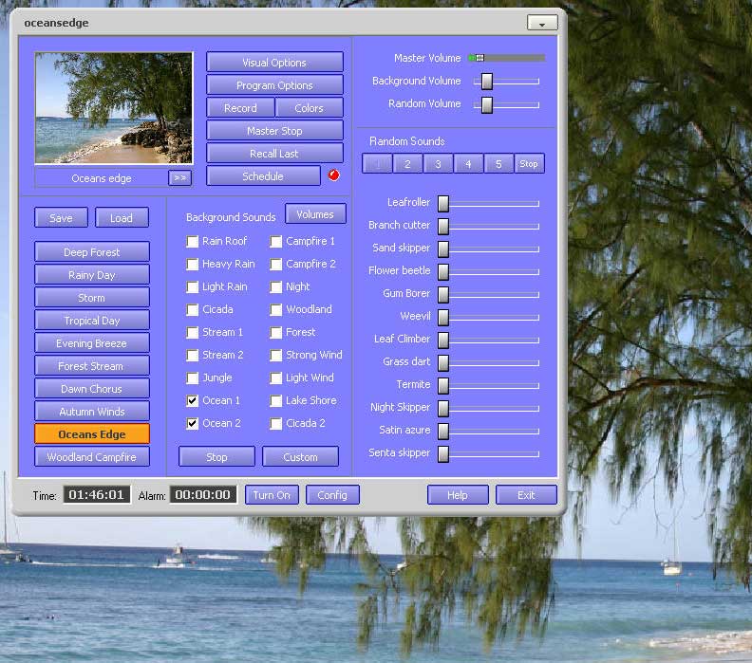Select the Forest Stream preset
Image resolution: width=752 pixels, height=663 pixels.
point(92,366)
